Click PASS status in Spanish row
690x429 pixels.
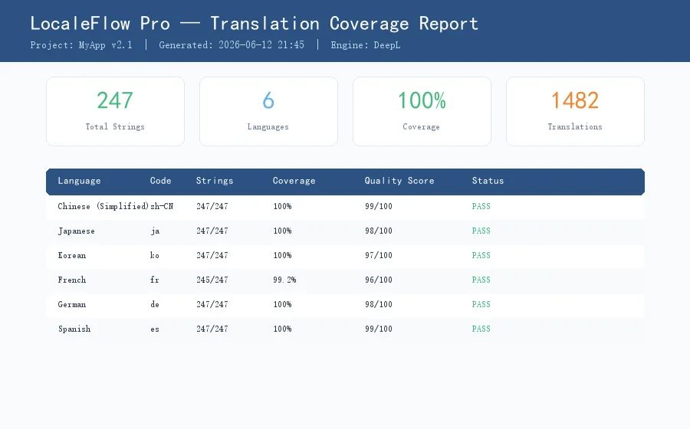point(481,329)
